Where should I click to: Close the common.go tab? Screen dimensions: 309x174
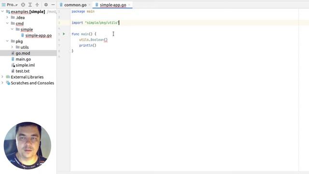[x=89, y=5]
